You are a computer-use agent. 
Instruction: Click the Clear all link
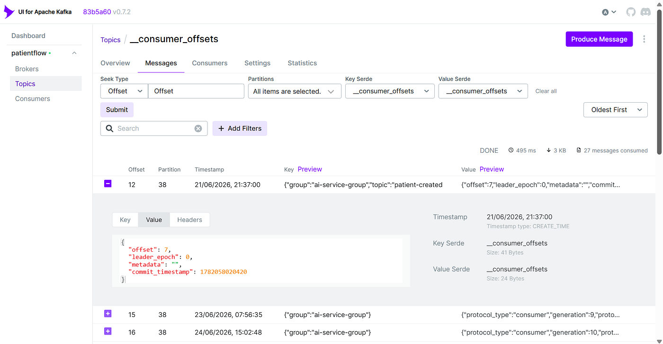click(x=546, y=91)
